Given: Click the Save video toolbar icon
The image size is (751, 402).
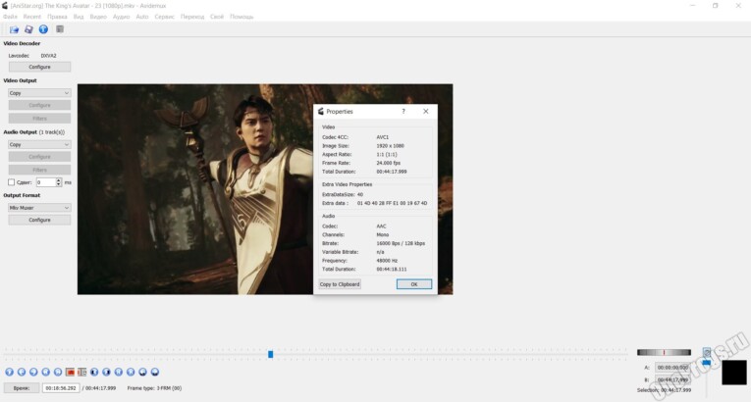Looking at the screenshot, I should (28, 29).
